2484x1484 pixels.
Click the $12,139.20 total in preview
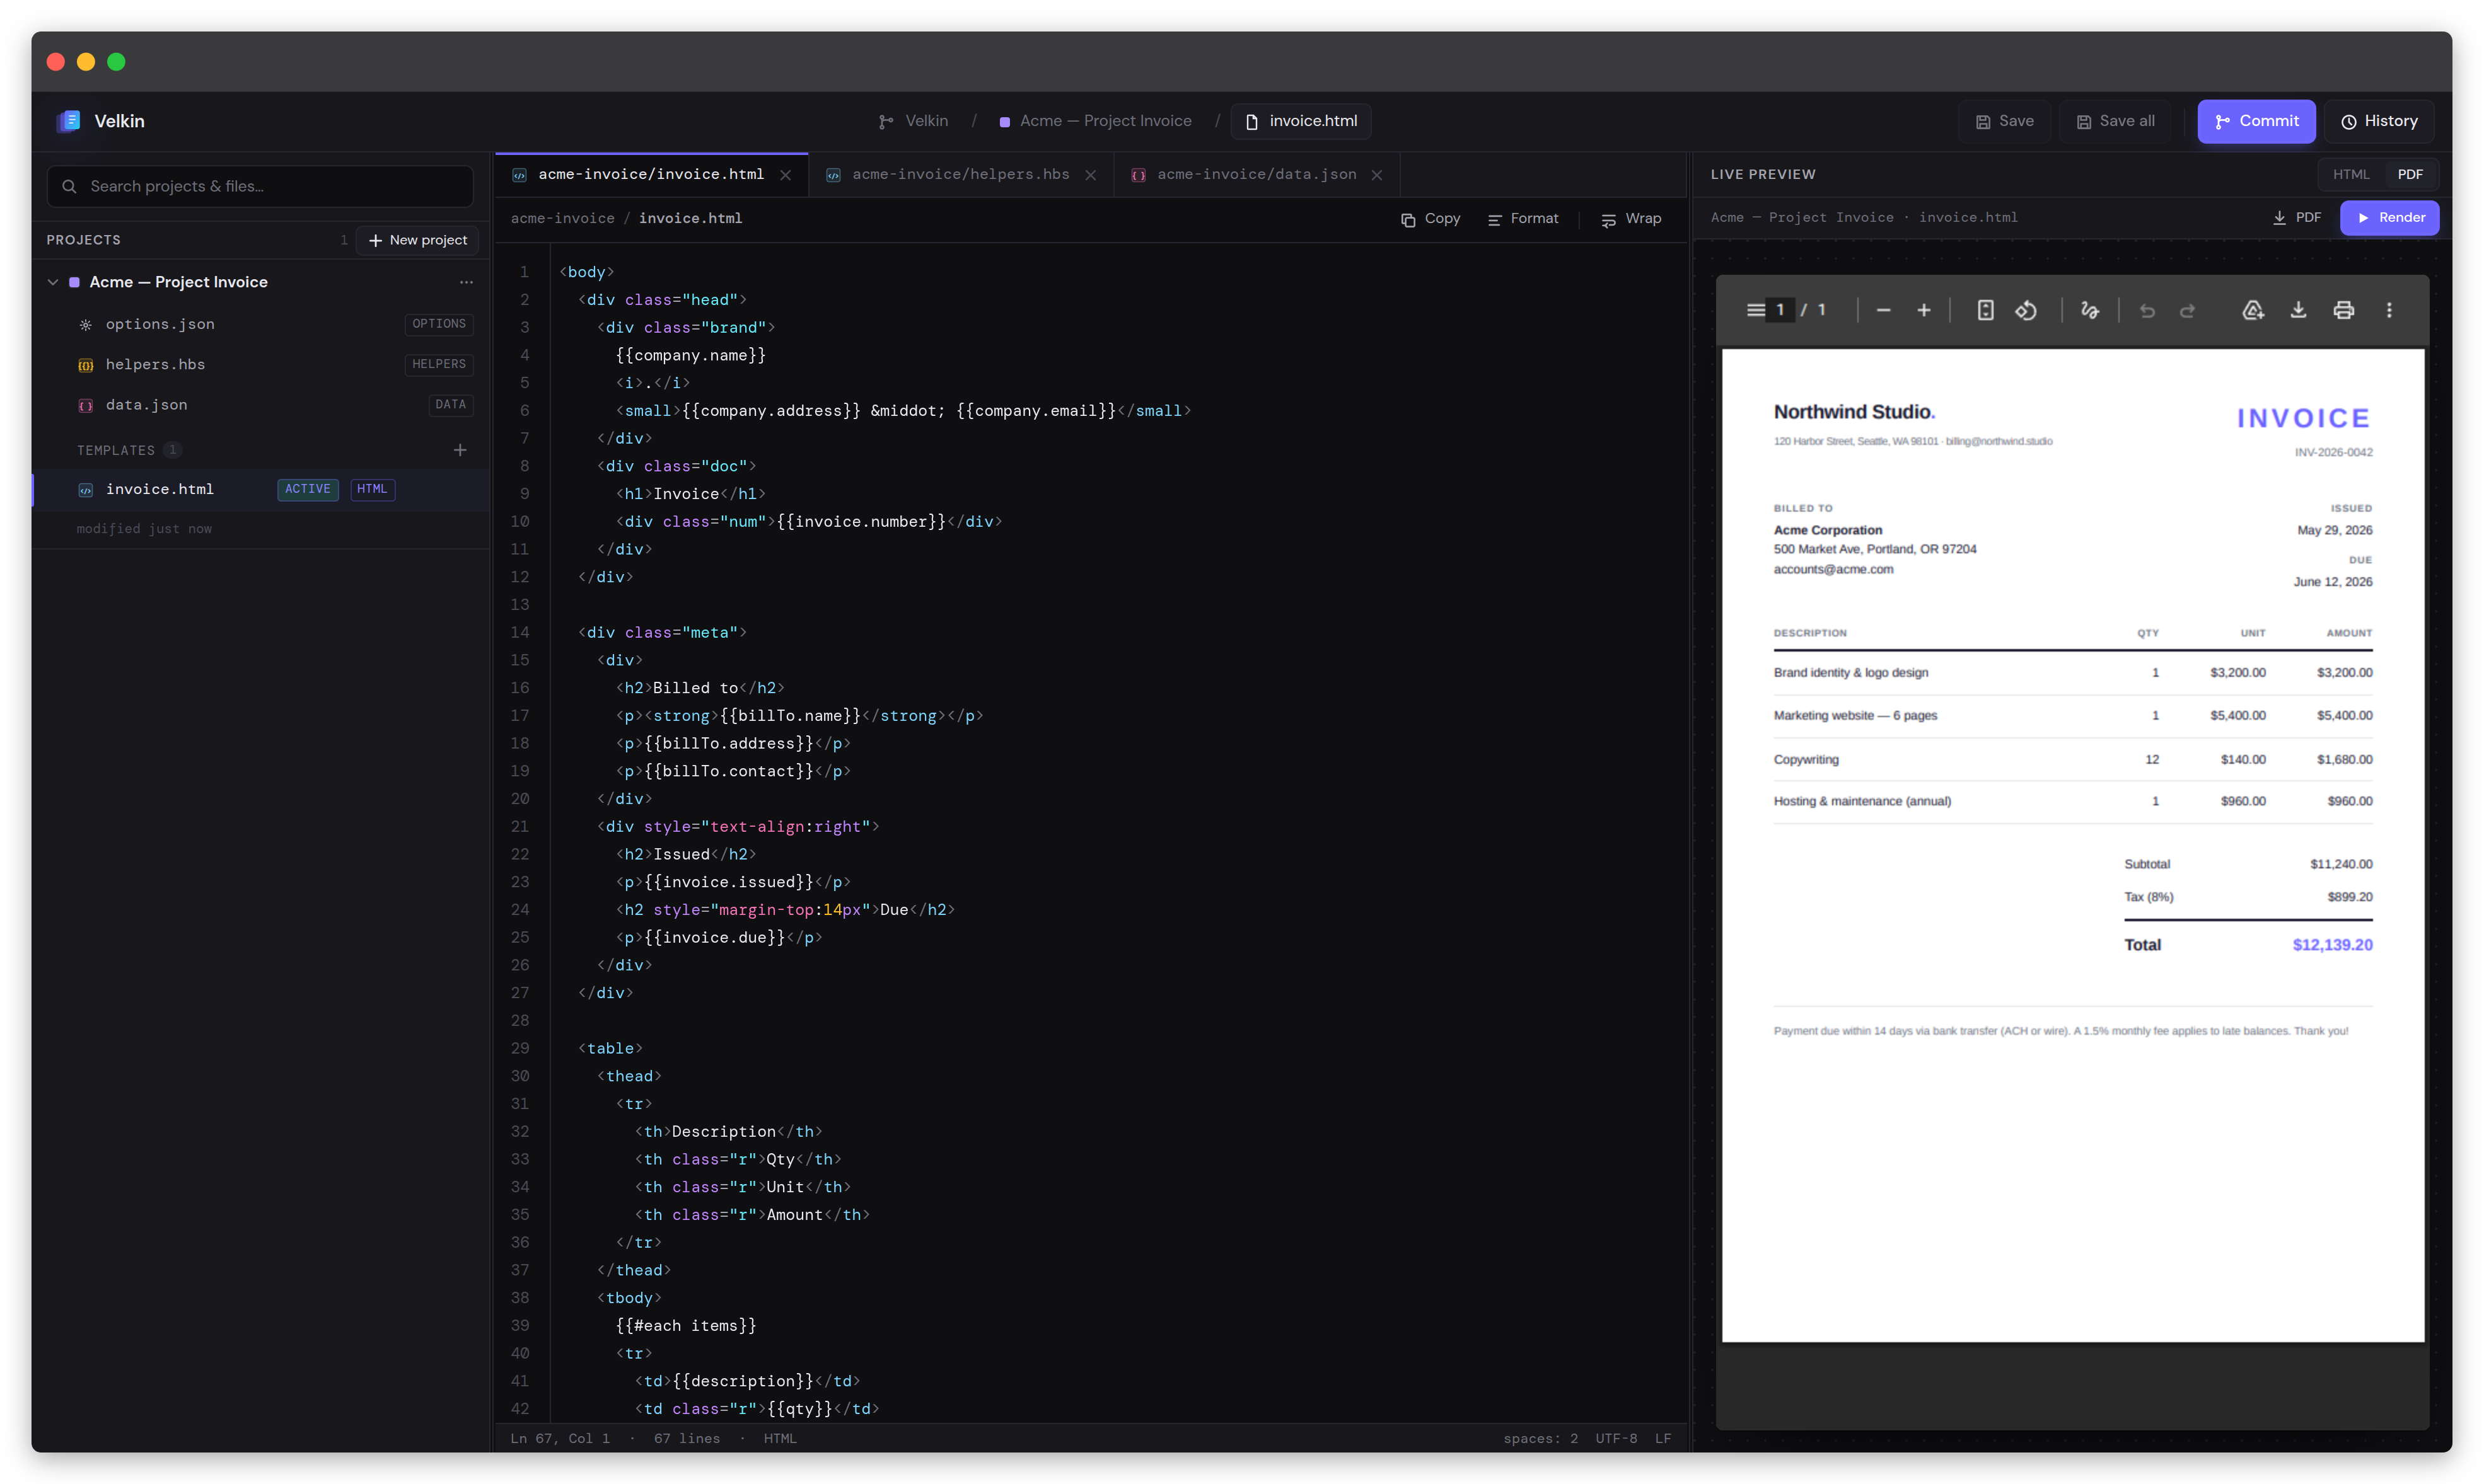pyautogui.click(x=2332, y=945)
